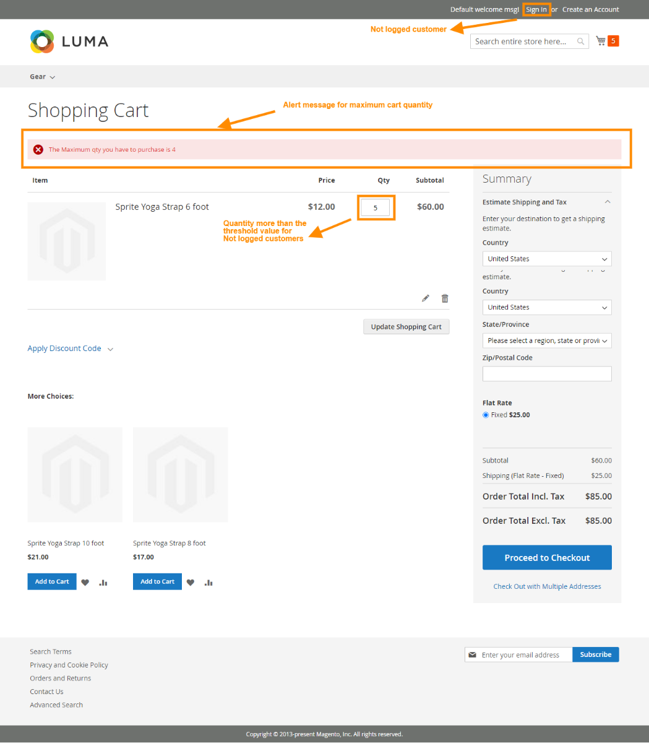Open the State/Province dropdown

click(546, 341)
